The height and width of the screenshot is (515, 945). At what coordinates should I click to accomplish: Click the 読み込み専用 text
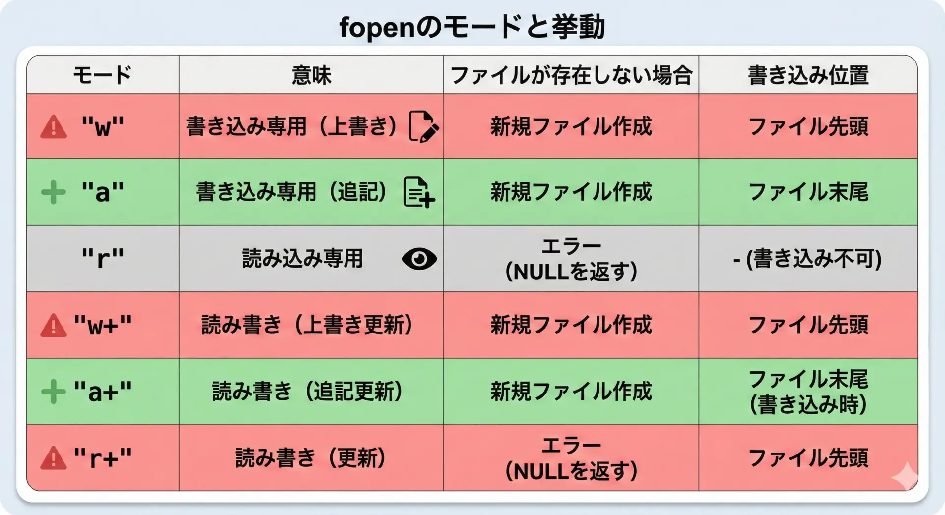(x=302, y=259)
